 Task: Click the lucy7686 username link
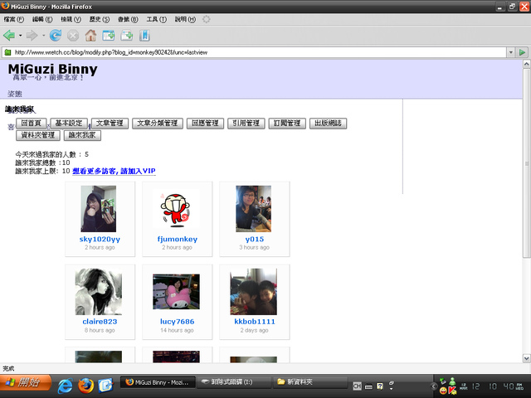[177, 322]
